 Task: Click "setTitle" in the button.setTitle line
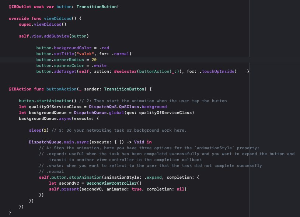(x=64, y=54)
